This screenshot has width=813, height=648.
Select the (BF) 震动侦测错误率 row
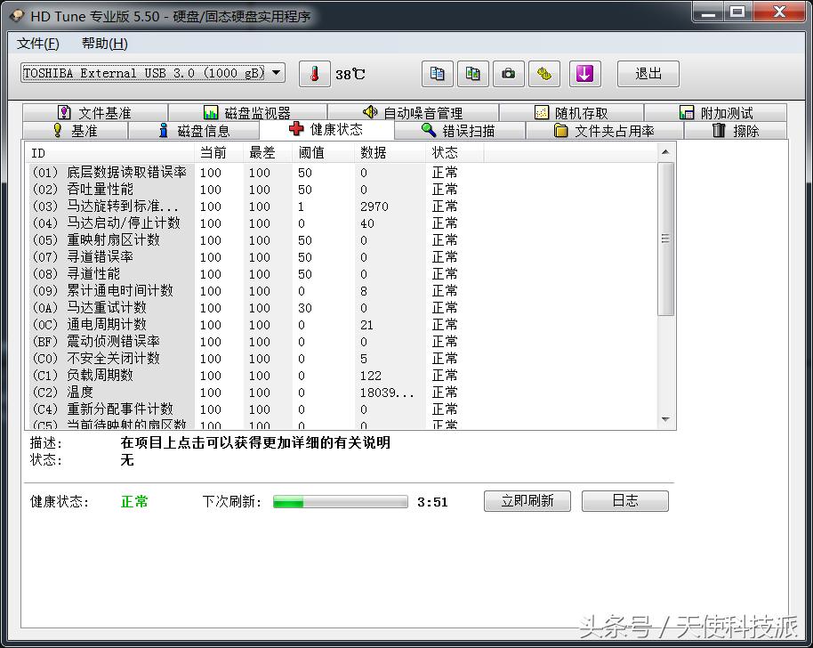pyautogui.click(x=342, y=342)
